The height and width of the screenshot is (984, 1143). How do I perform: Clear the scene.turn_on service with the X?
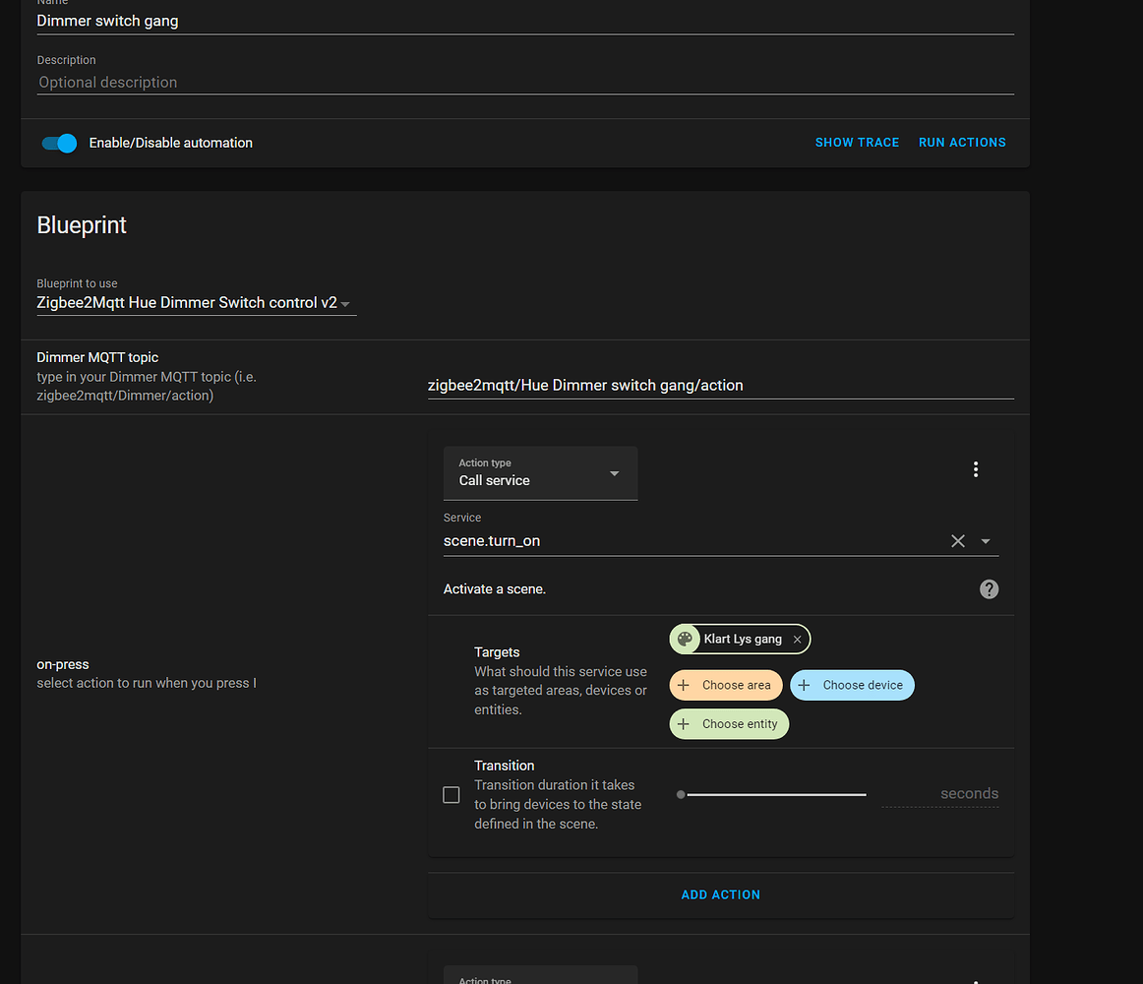pyautogui.click(x=958, y=540)
